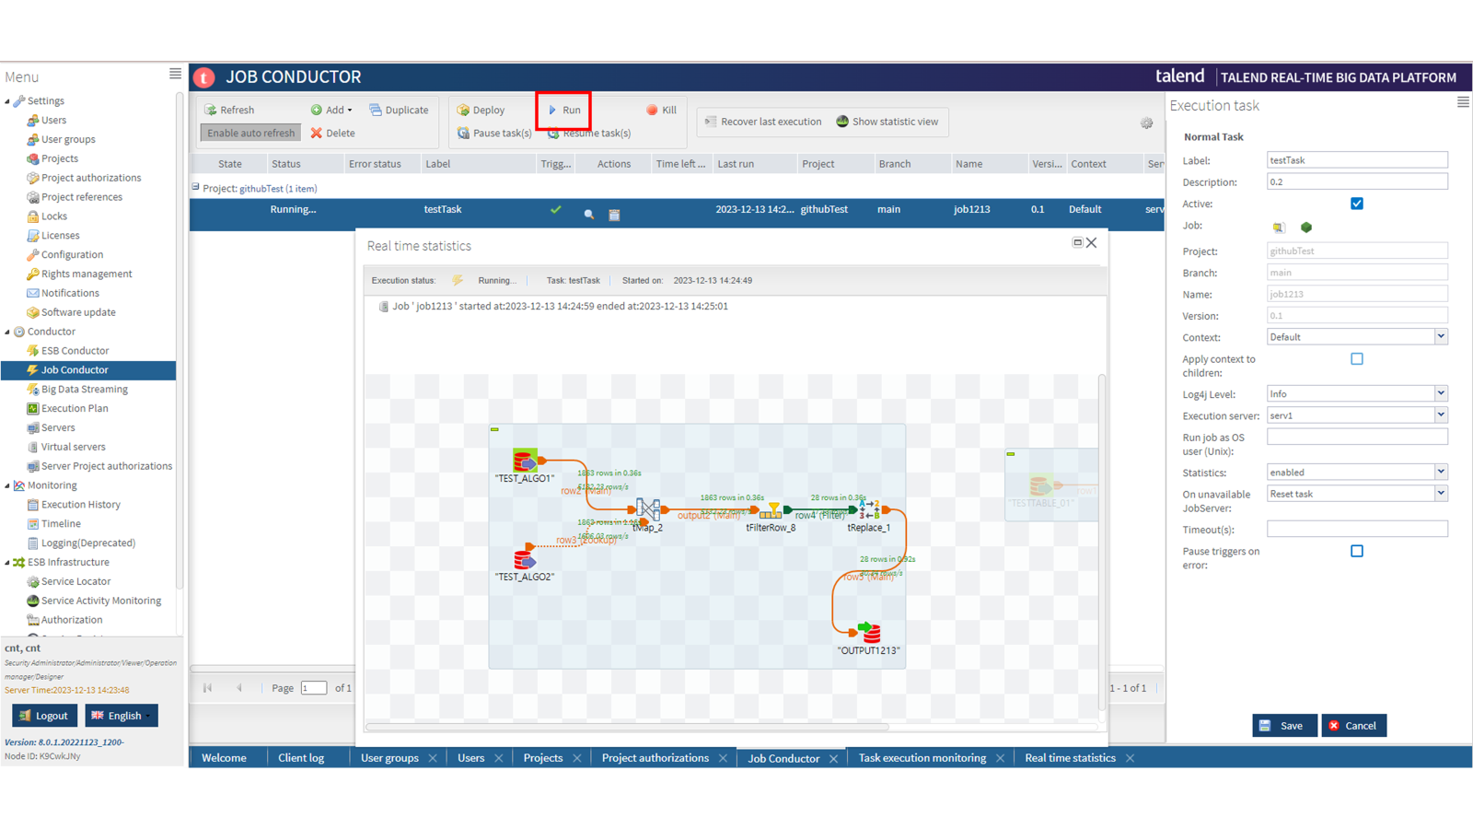Image resolution: width=1473 pixels, height=829 pixels.
Task: Maximize the Real time statistics popup
Action: coord(1077,242)
